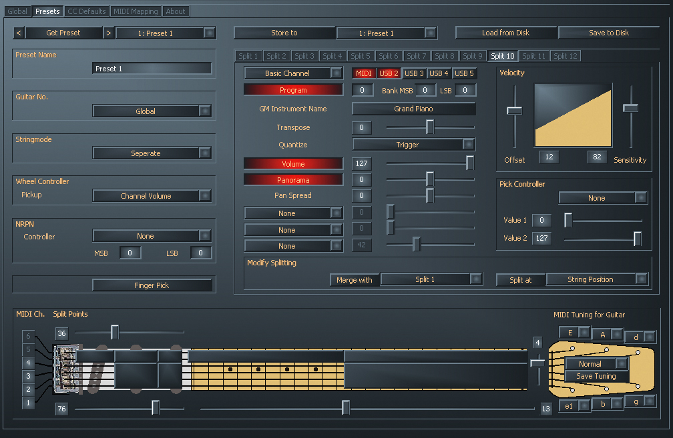Toggle the USB 2 output button

pos(389,73)
